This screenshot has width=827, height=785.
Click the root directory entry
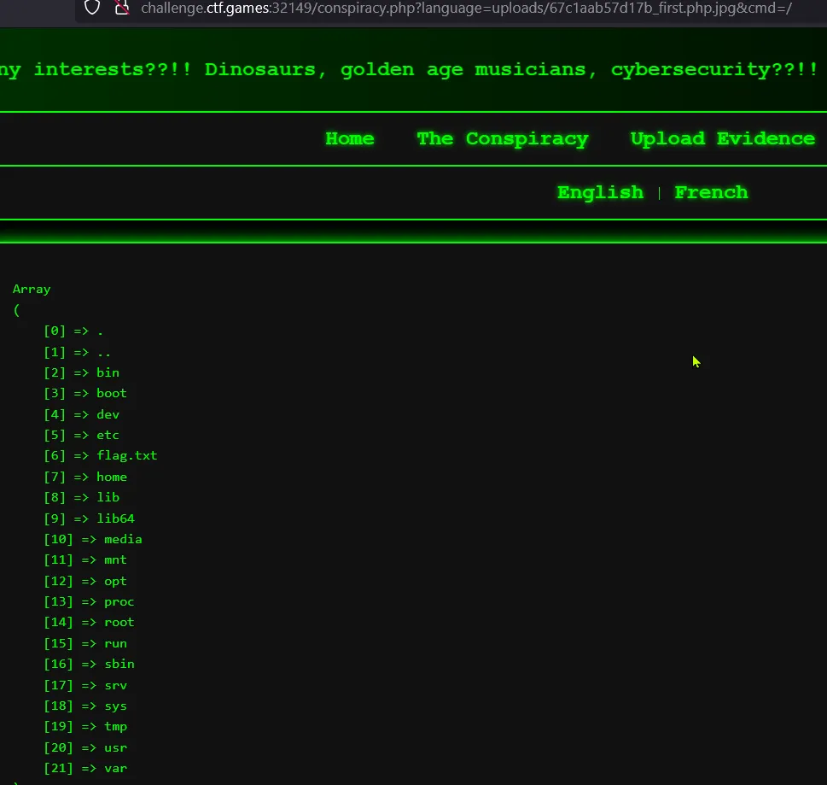coord(119,622)
